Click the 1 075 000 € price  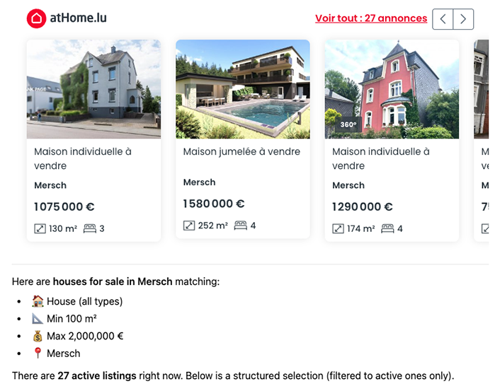[x=64, y=207]
